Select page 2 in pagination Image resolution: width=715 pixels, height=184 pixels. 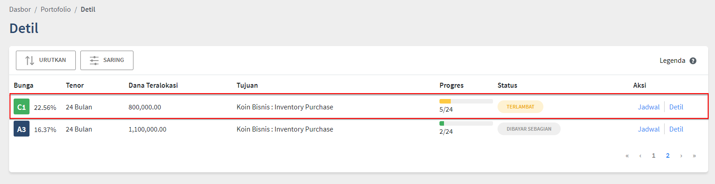pyautogui.click(x=668, y=156)
